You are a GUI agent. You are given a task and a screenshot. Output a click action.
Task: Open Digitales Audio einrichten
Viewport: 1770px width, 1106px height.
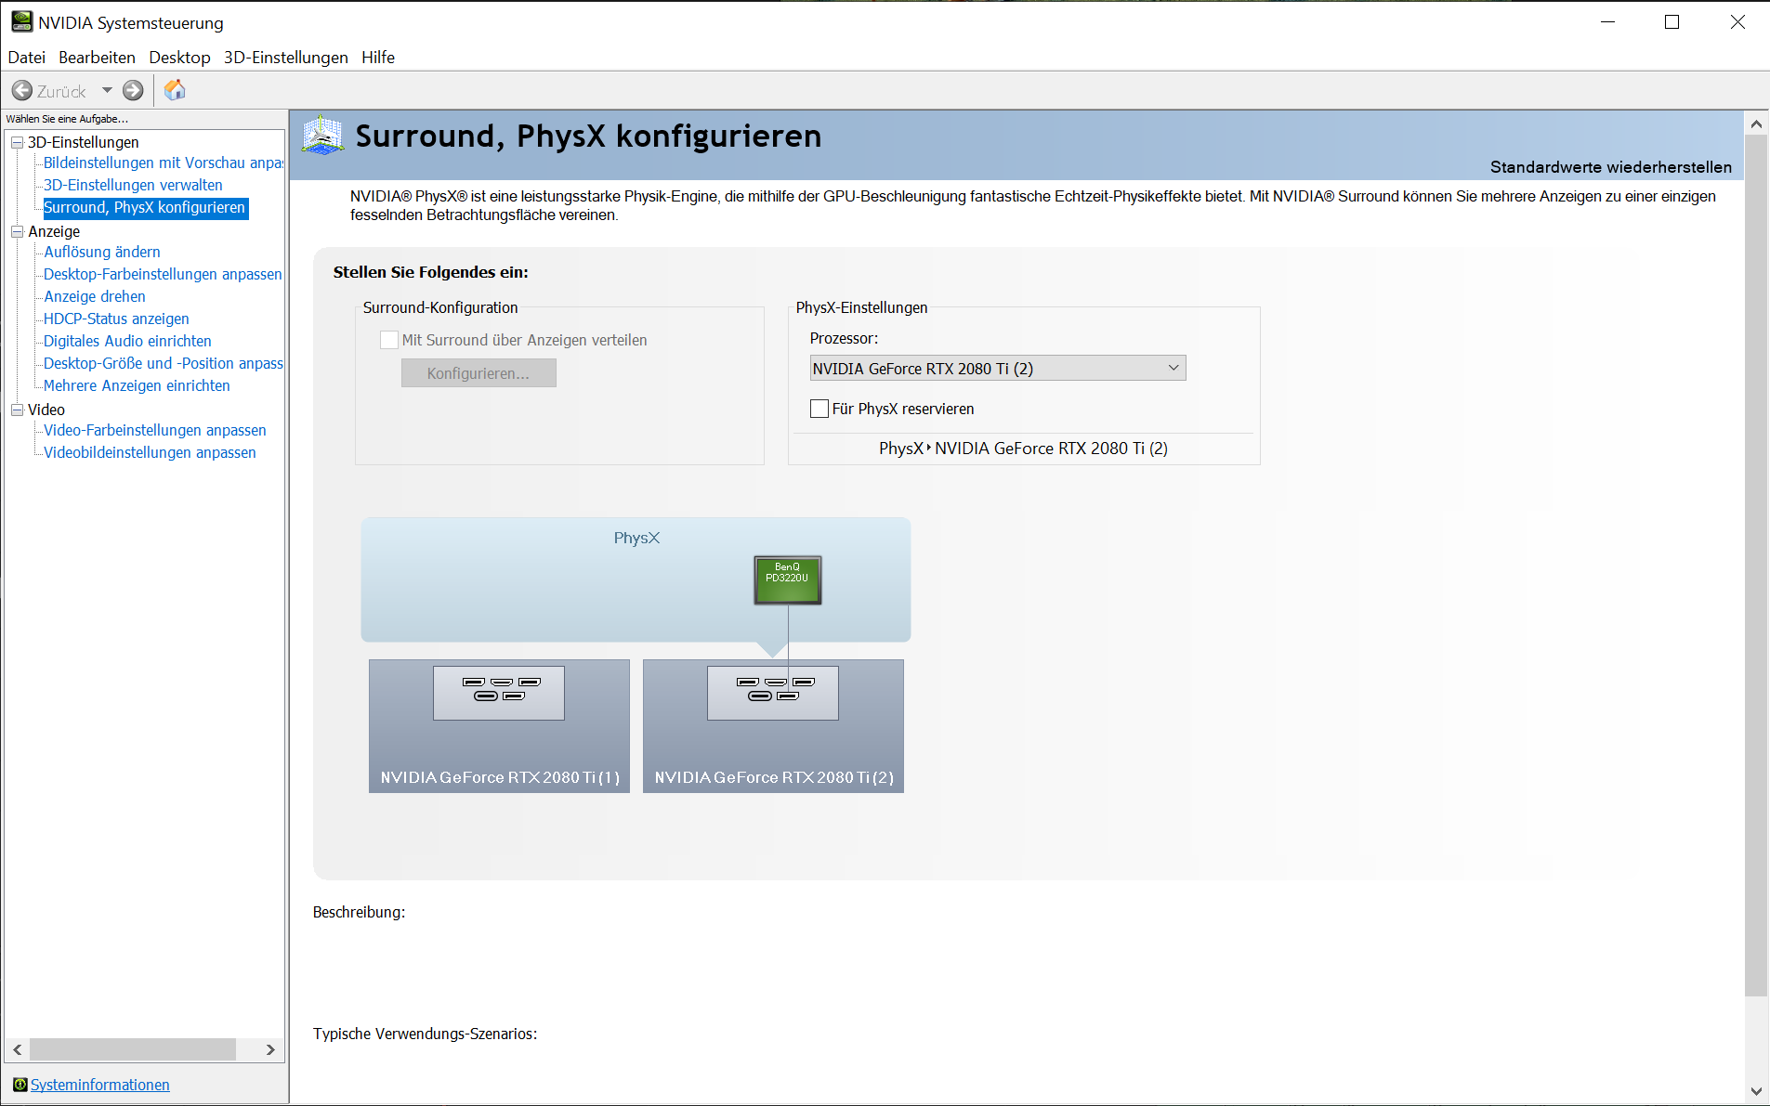pyautogui.click(x=127, y=341)
